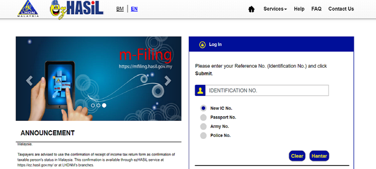Click the m-Filing banner image
This screenshot has height=169, width=376.
tap(99, 78)
